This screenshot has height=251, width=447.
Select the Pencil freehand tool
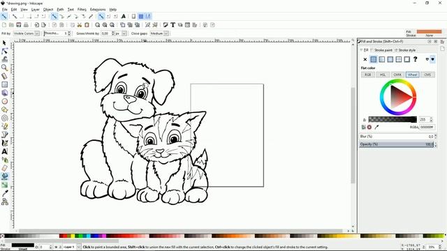click(x=4, y=126)
